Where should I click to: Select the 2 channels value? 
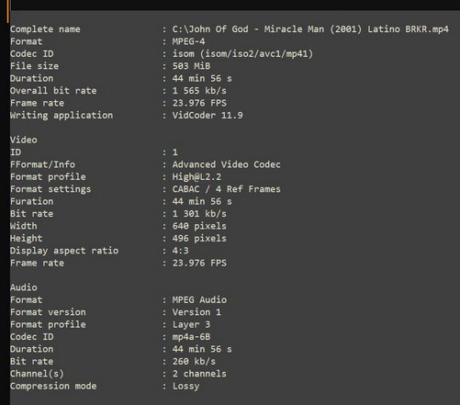tap(199, 374)
